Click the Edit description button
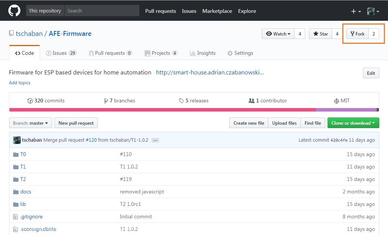 click(371, 73)
